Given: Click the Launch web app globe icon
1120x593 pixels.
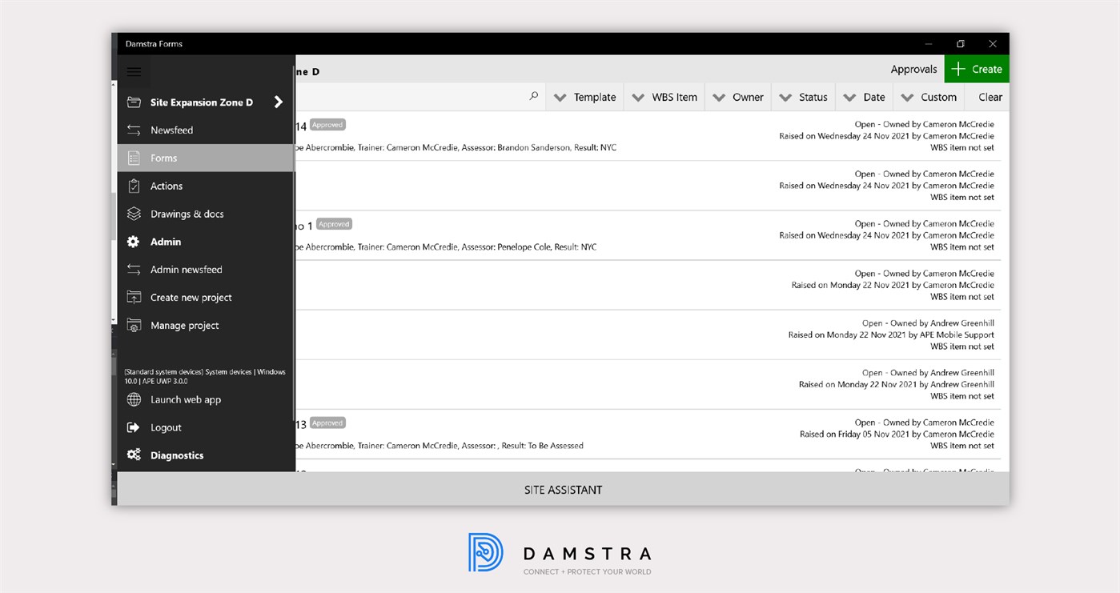Looking at the screenshot, I should pyautogui.click(x=134, y=399).
